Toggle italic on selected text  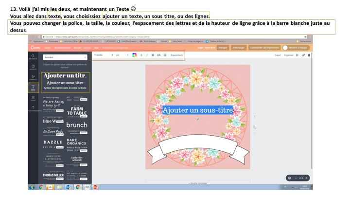(x=147, y=55)
